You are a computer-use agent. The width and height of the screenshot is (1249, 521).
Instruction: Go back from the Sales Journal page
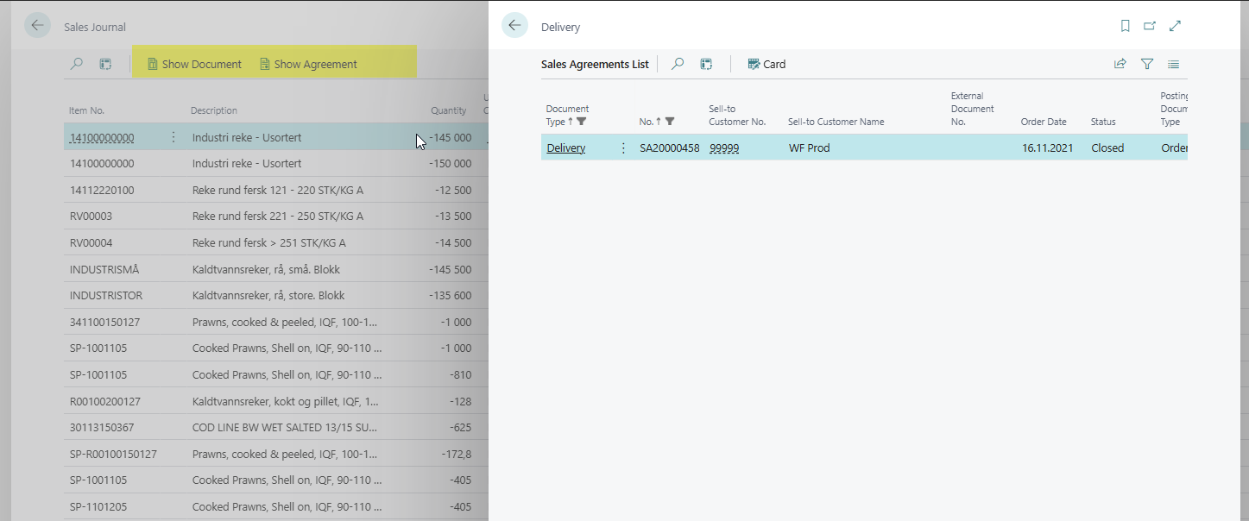(x=37, y=26)
